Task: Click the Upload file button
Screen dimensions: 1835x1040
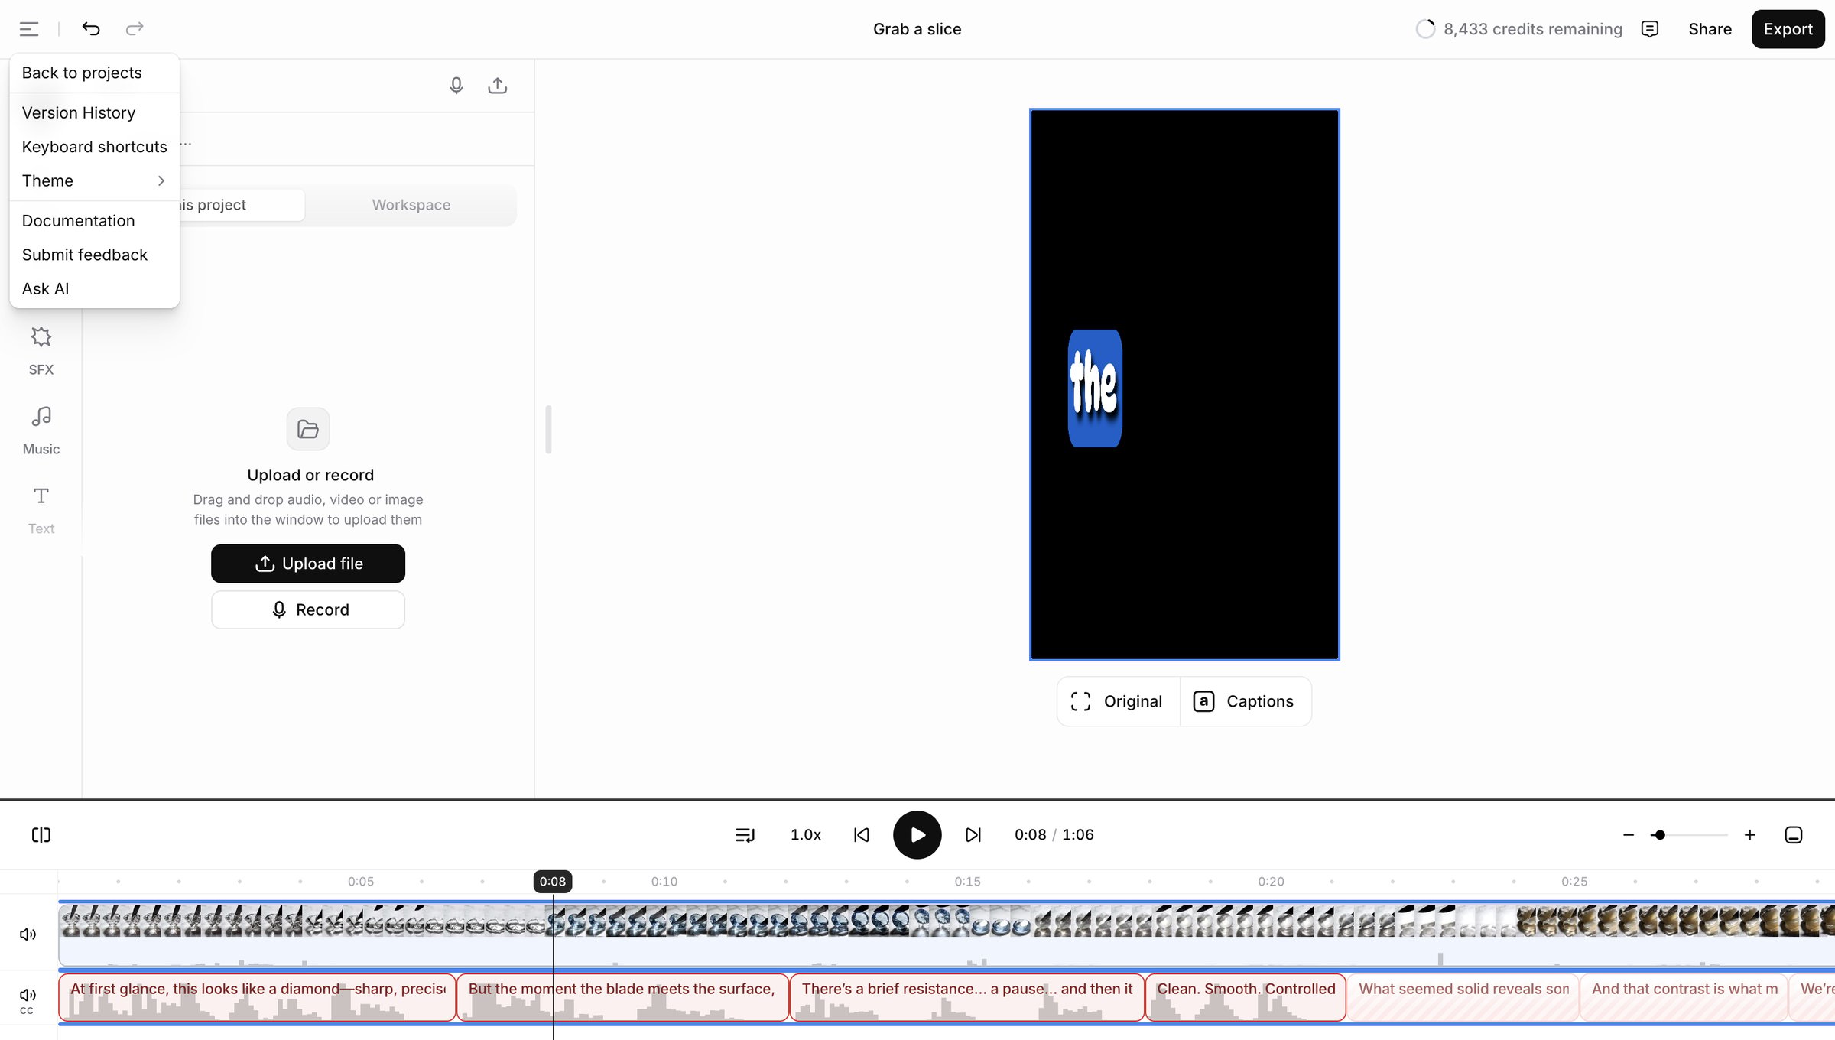Action: point(308,564)
